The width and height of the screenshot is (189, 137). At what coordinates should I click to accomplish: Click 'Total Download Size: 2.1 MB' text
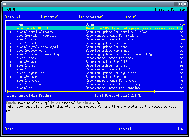click(118, 95)
